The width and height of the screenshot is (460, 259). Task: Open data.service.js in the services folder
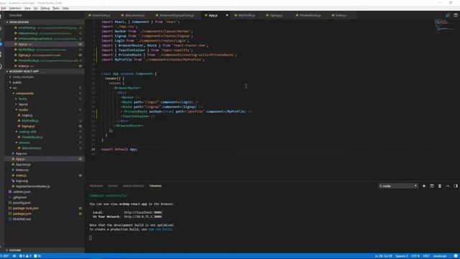[x=32, y=148]
